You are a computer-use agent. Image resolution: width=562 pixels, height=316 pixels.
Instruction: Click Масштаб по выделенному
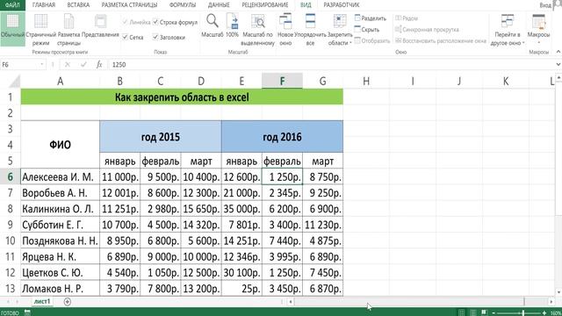click(x=257, y=30)
